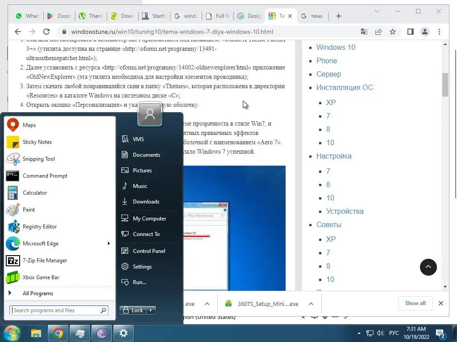Switch the РУС input language

394,333
